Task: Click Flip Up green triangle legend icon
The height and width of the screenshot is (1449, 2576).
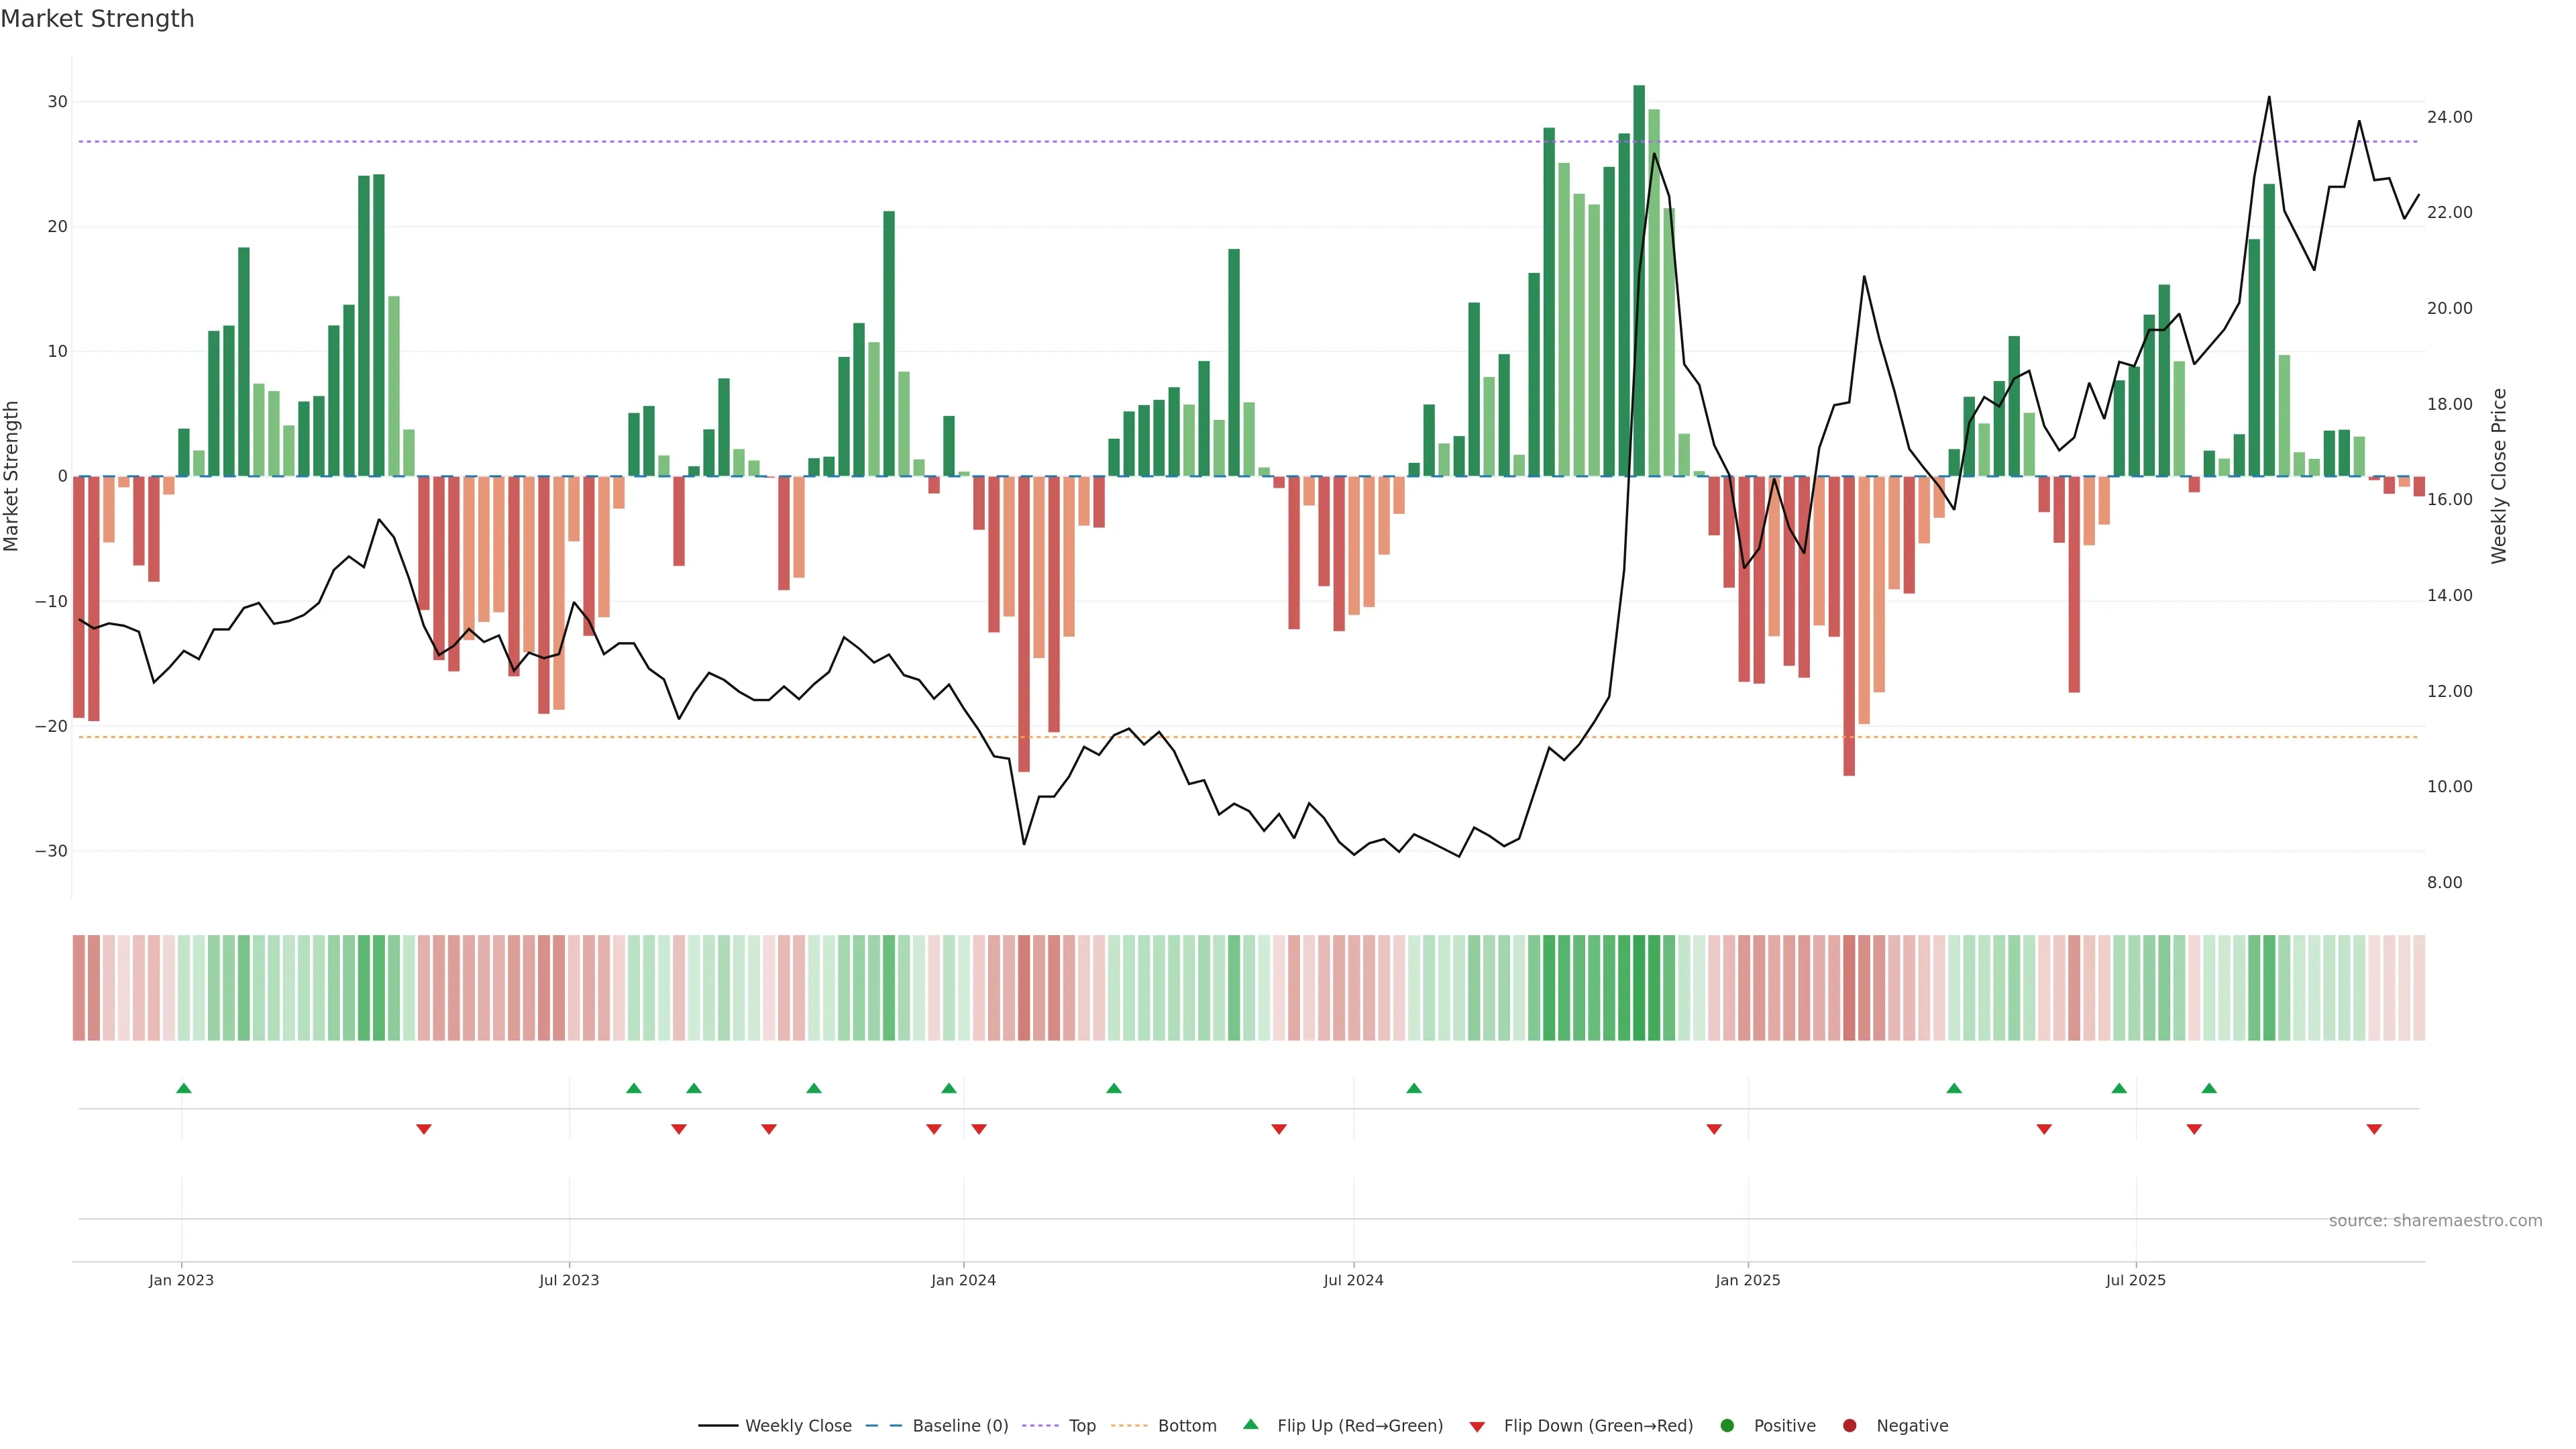Action: 1250,1425
